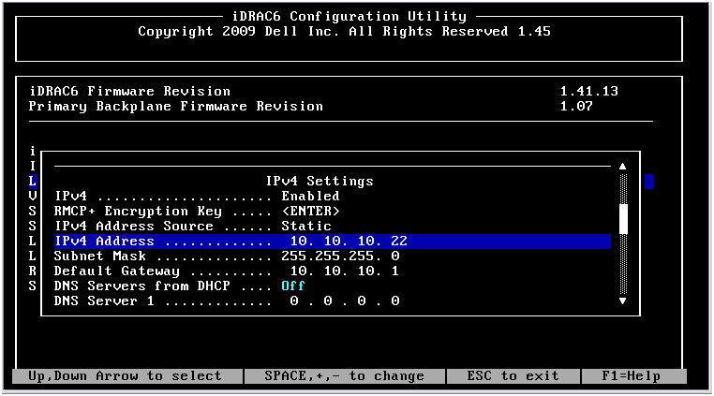Toggle DNS Servers from DHCP Off
The height and width of the screenshot is (396, 714).
[x=292, y=286]
